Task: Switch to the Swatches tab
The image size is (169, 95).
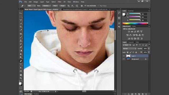Action: (x=131, y=11)
